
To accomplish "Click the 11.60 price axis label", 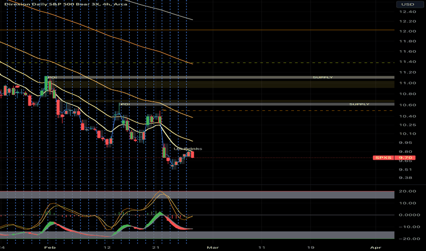I will (408, 51).
